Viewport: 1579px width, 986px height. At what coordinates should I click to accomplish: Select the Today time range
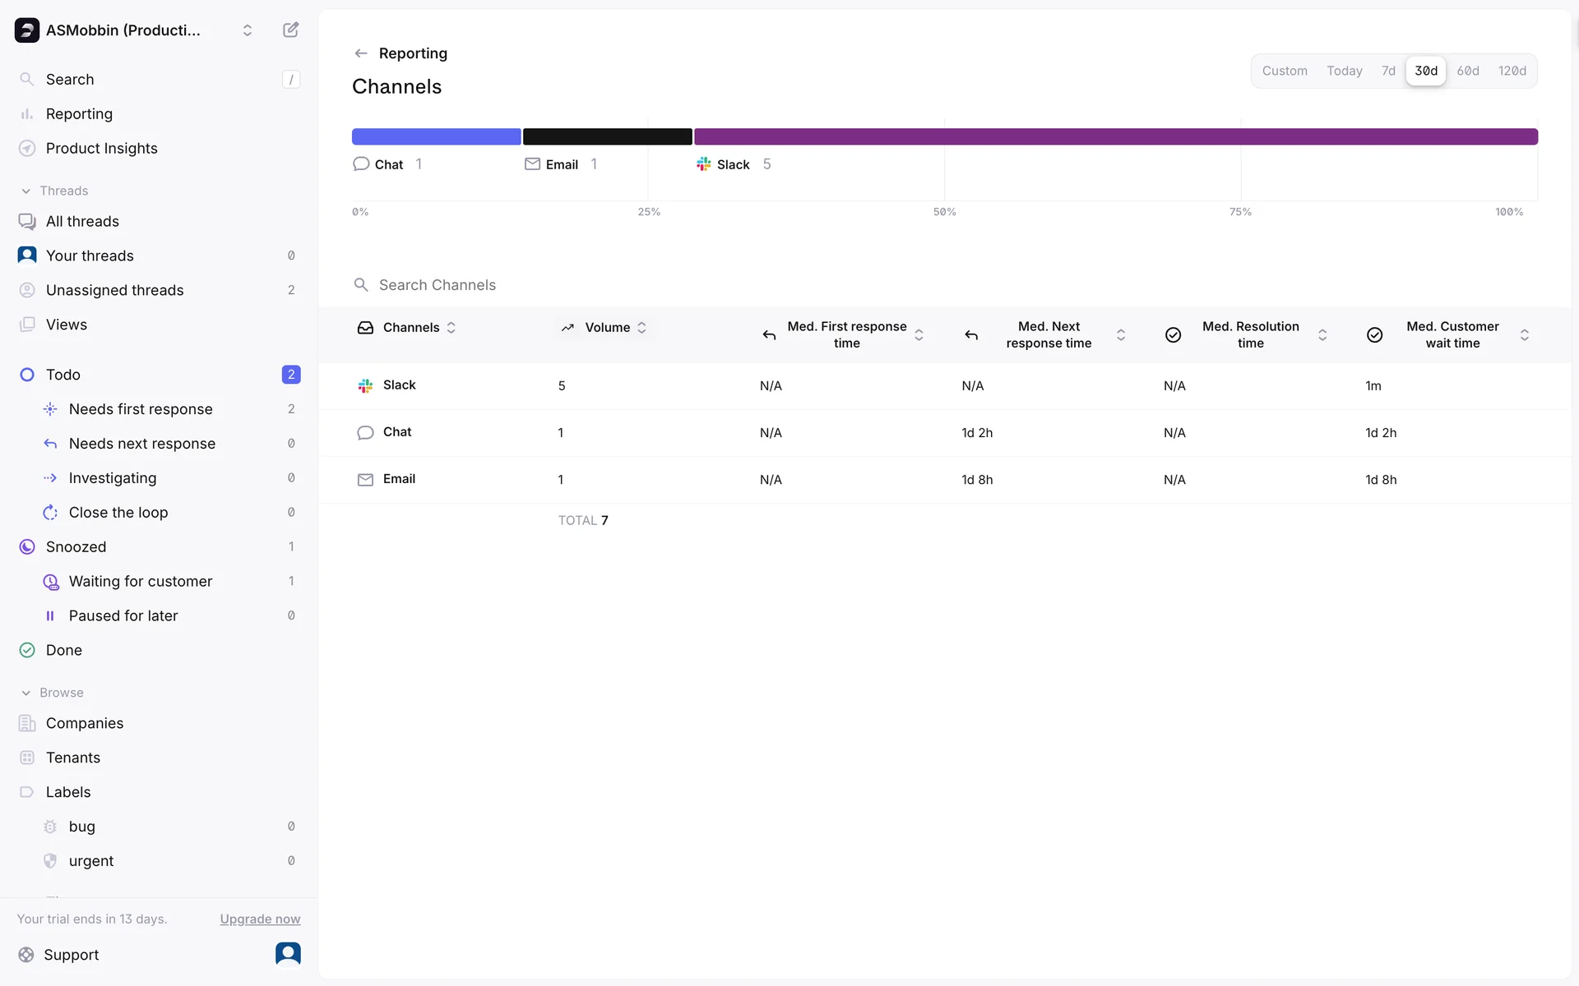pyautogui.click(x=1344, y=71)
